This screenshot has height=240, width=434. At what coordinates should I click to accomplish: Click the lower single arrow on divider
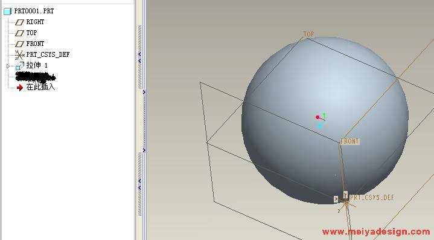144,150
